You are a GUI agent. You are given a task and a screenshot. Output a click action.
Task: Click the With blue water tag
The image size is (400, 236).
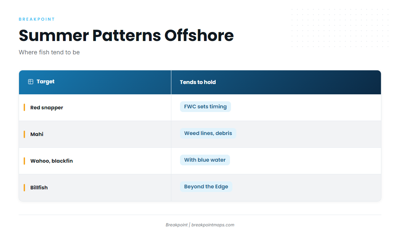click(x=205, y=160)
